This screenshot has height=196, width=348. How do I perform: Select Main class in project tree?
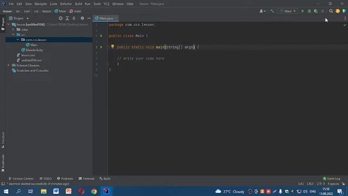(32, 45)
